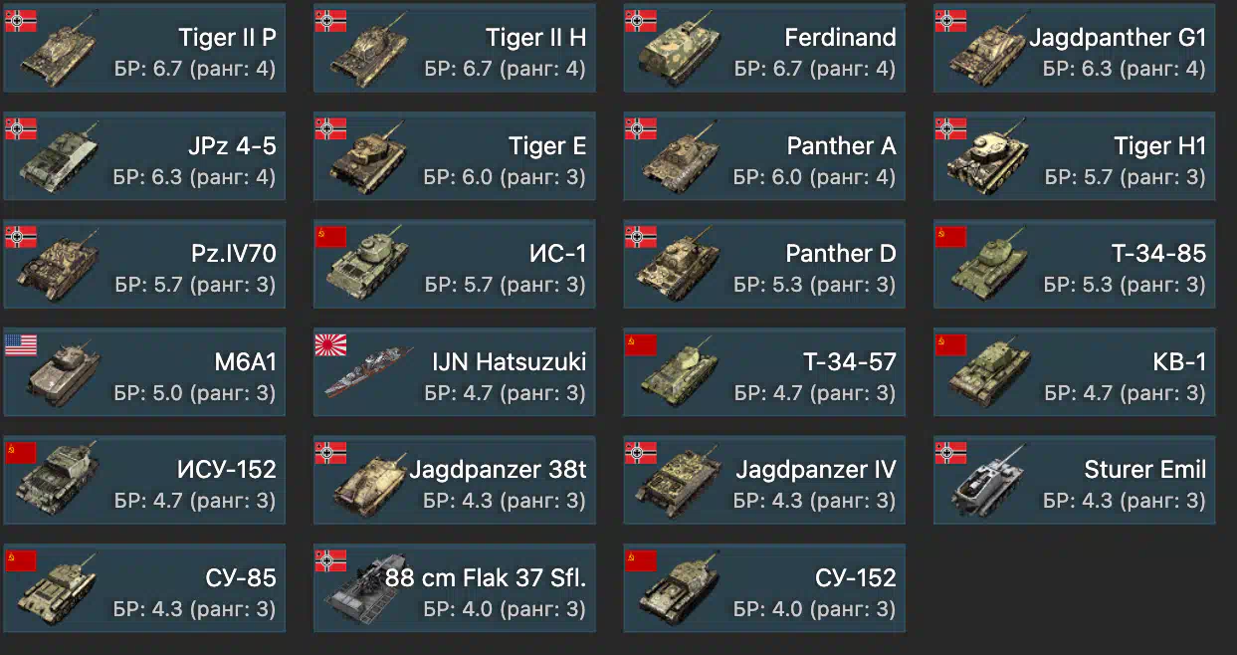Click the СУ-152 card

[x=764, y=587]
